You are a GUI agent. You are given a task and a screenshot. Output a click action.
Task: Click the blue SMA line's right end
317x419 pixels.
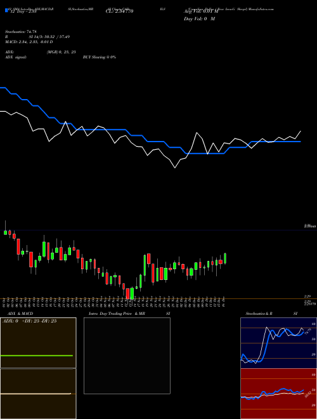coord(301,142)
